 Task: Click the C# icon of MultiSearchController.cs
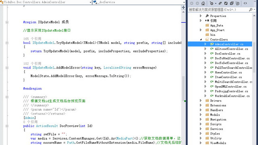tap(212, 82)
